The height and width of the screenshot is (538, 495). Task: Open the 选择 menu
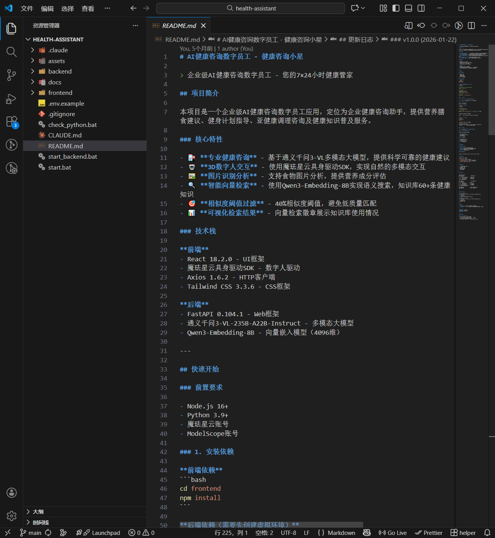[x=68, y=9]
